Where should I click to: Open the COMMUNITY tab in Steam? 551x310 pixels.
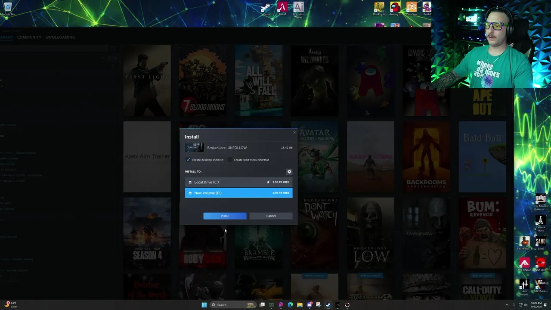[x=29, y=37]
